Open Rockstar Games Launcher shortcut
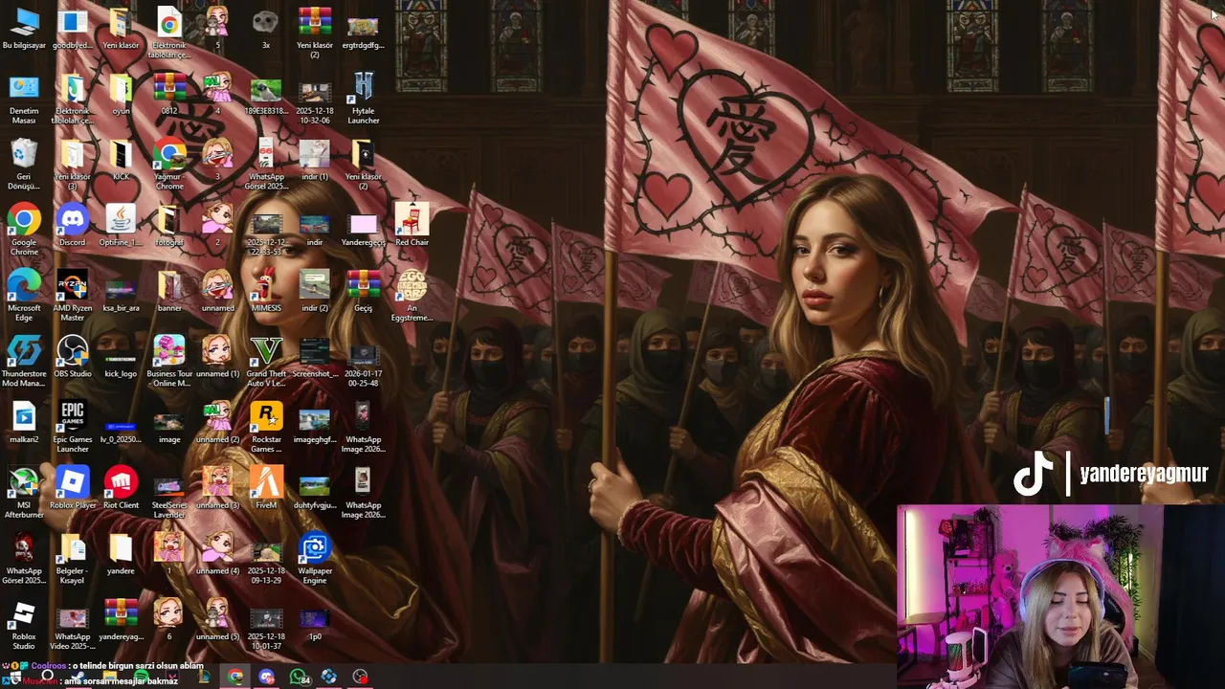The width and height of the screenshot is (1225, 689). click(x=266, y=428)
